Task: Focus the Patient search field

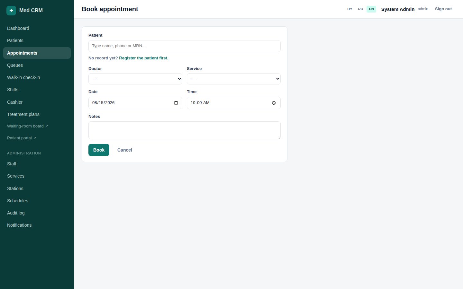Action: click(x=185, y=46)
